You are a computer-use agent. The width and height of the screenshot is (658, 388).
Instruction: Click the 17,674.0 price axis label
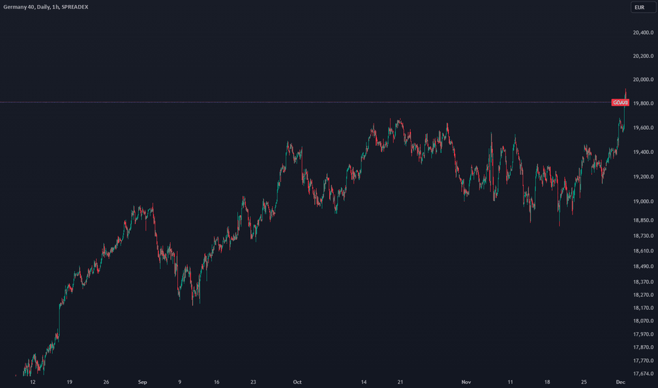pyautogui.click(x=643, y=373)
